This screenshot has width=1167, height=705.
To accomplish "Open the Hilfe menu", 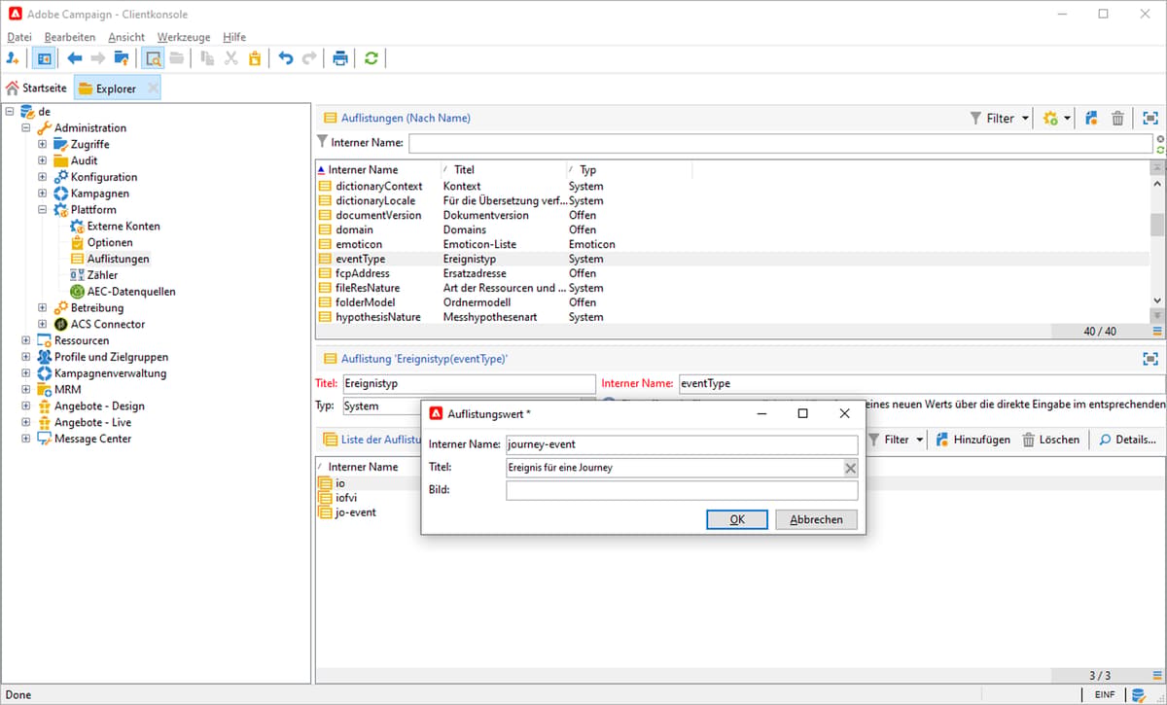I will [x=234, y=37].
